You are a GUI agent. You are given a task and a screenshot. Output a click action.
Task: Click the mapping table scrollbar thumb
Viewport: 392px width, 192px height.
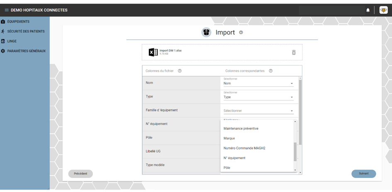click(x=300, y=112)
